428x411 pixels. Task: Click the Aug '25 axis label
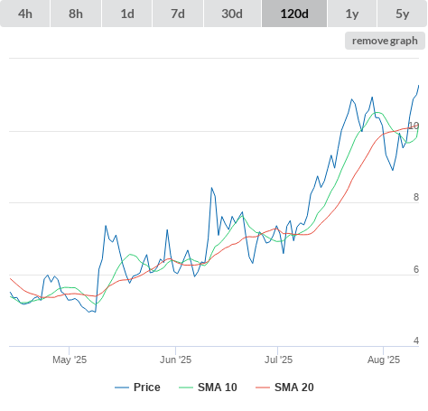pos(384,360)
